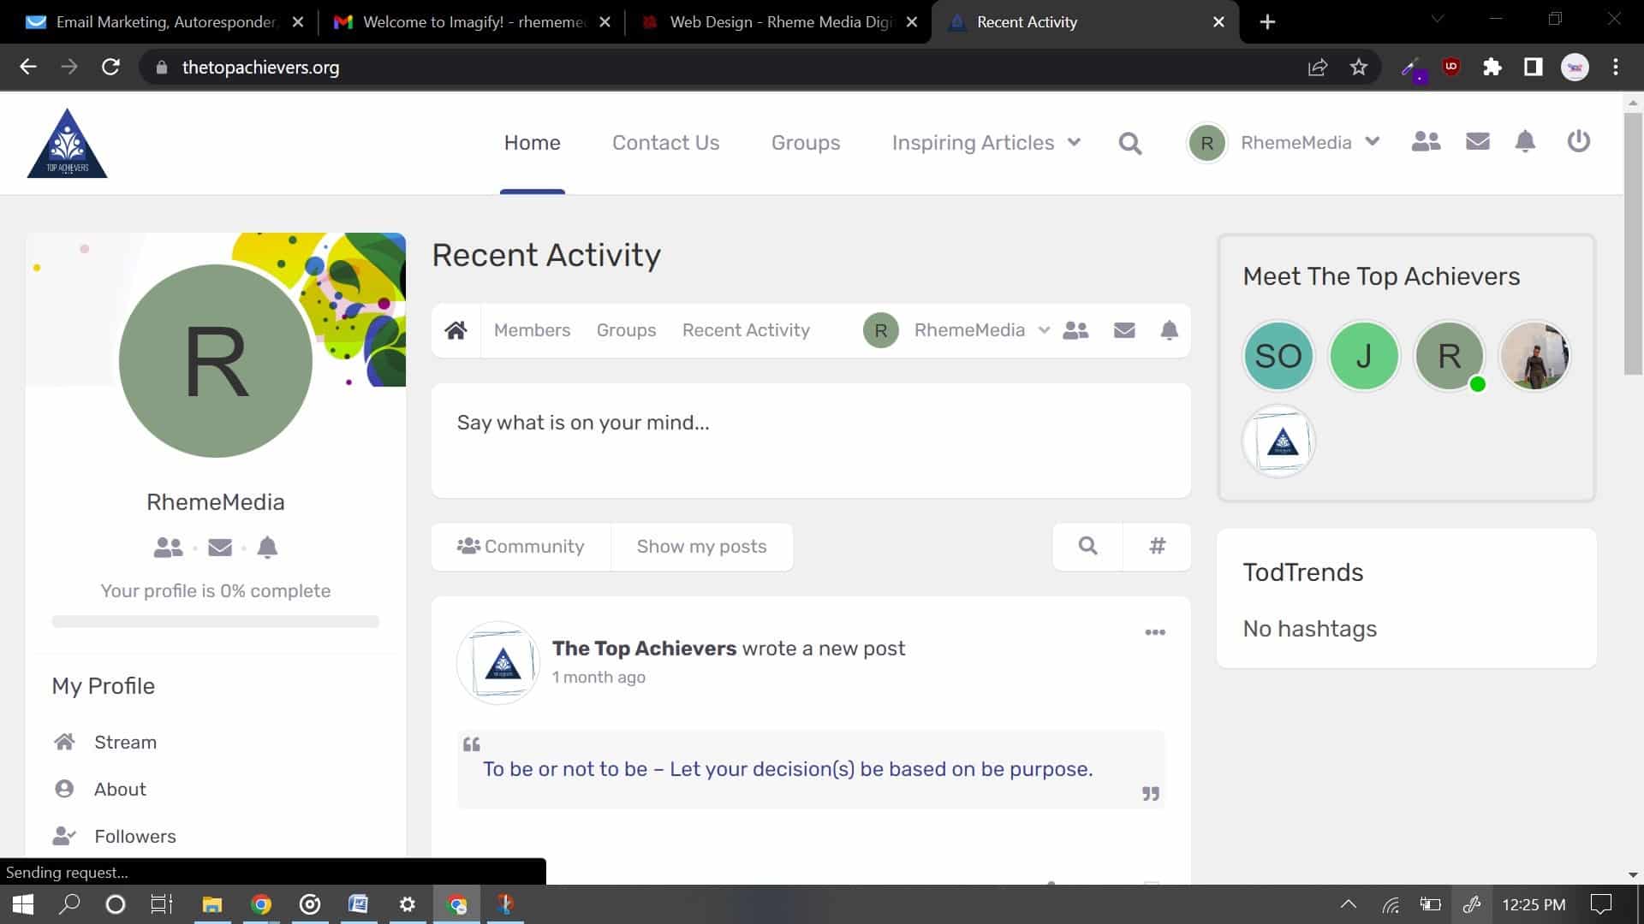Image resolution: width=1644 pixels, height=924 pixels.
Task: Select Recent Activity in activity toolbar
Action: [x=746, y=330]
